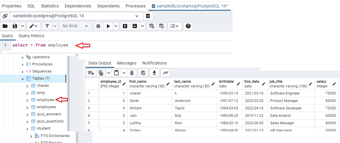This screenshot has width=340, height=143.
Task: Expand the employee table node arrow
Action: pos(27,100)
